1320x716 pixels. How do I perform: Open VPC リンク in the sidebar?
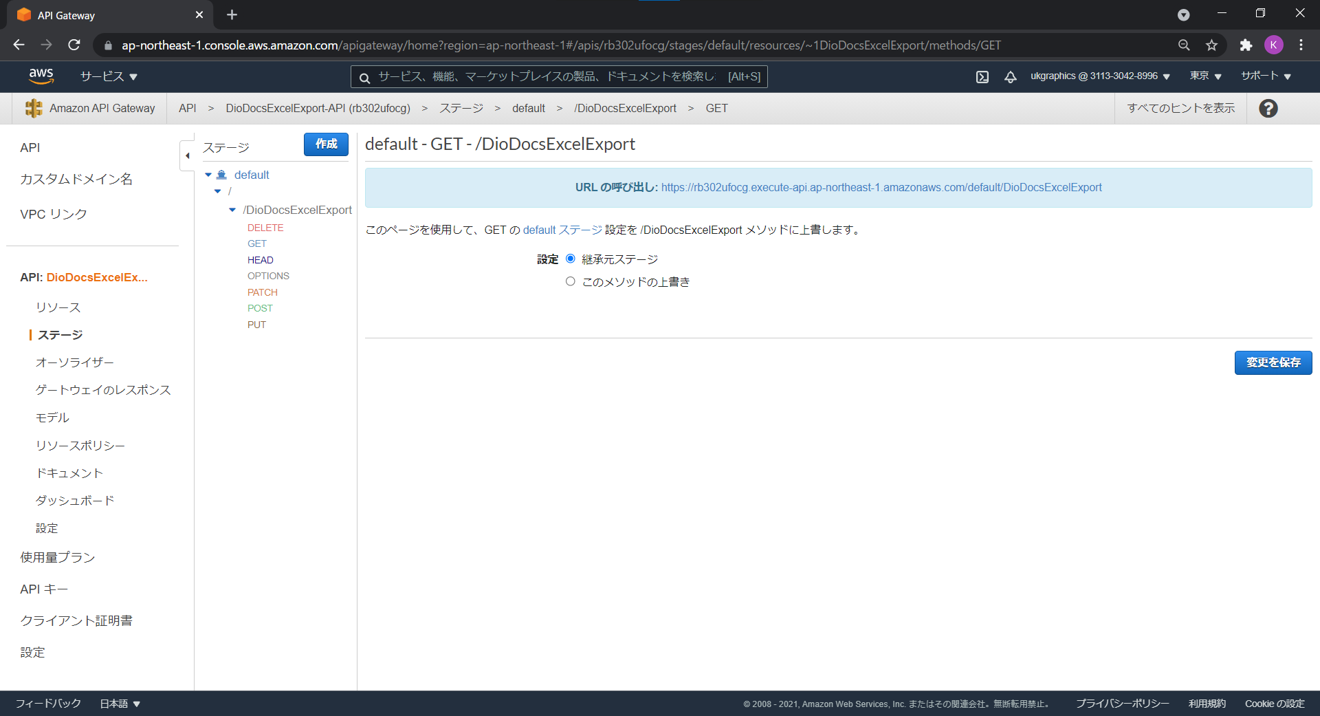tap(54, 214)
